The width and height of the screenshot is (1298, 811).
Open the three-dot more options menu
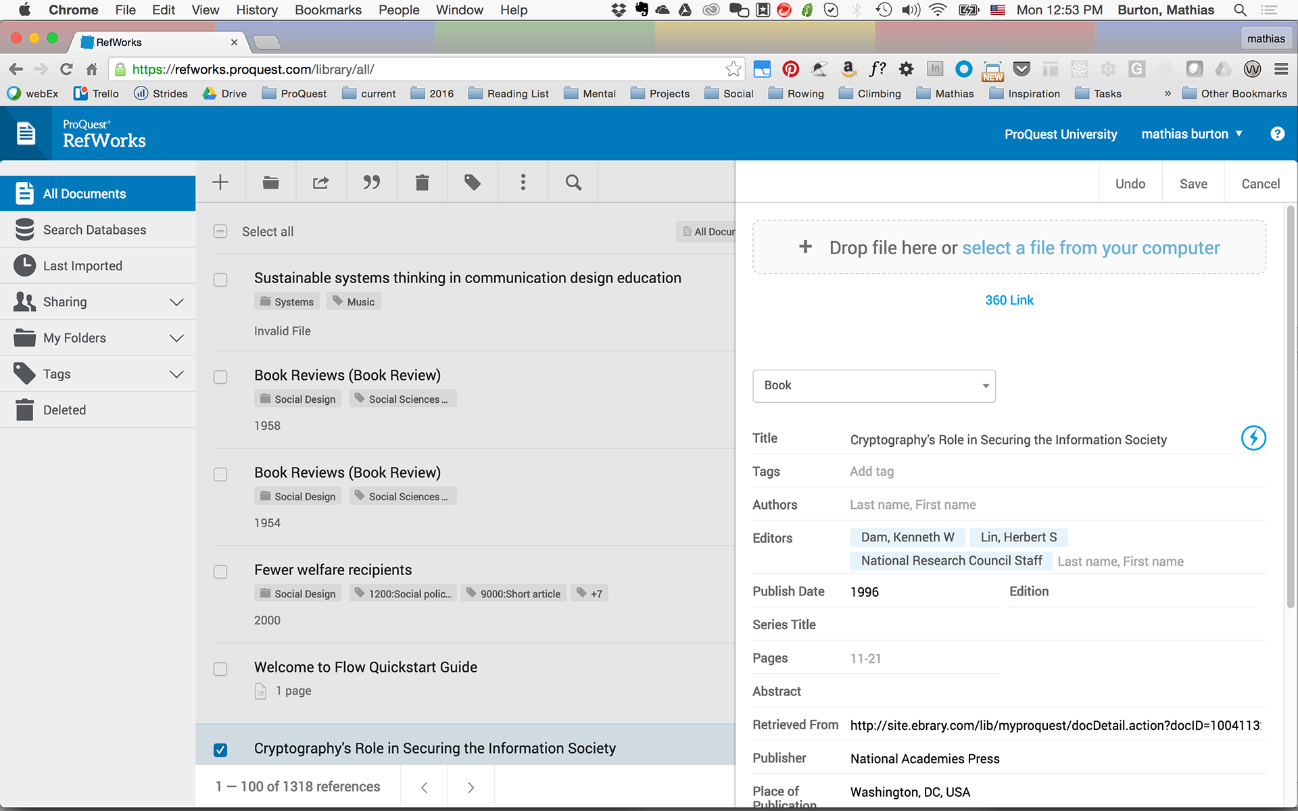(523, 182)
